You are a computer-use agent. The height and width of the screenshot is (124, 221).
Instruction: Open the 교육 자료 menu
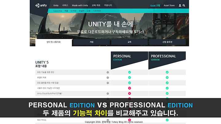coord(96,5)
